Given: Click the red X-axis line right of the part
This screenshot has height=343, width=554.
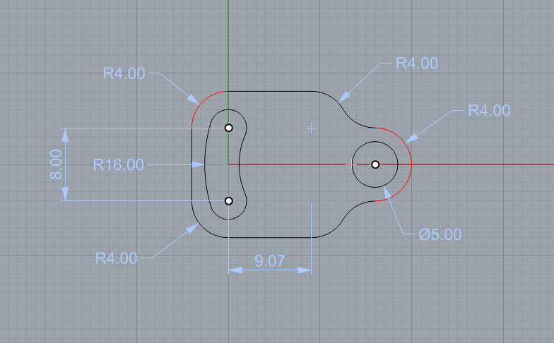Looking at the screenshot, I should pyautogui.click(x=481, y=164).
